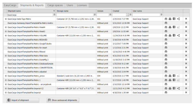Image resolution: width=193 pixels, height=104 pixels.
Task: Go to the Users tab
Action: click(70, 5)
